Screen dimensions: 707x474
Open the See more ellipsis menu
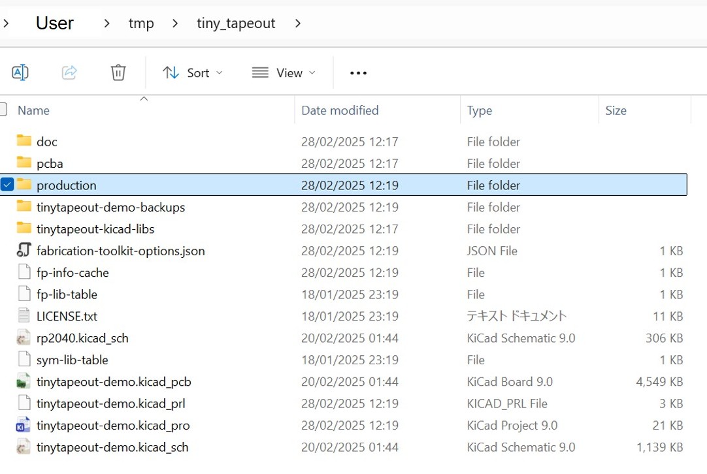359,73
